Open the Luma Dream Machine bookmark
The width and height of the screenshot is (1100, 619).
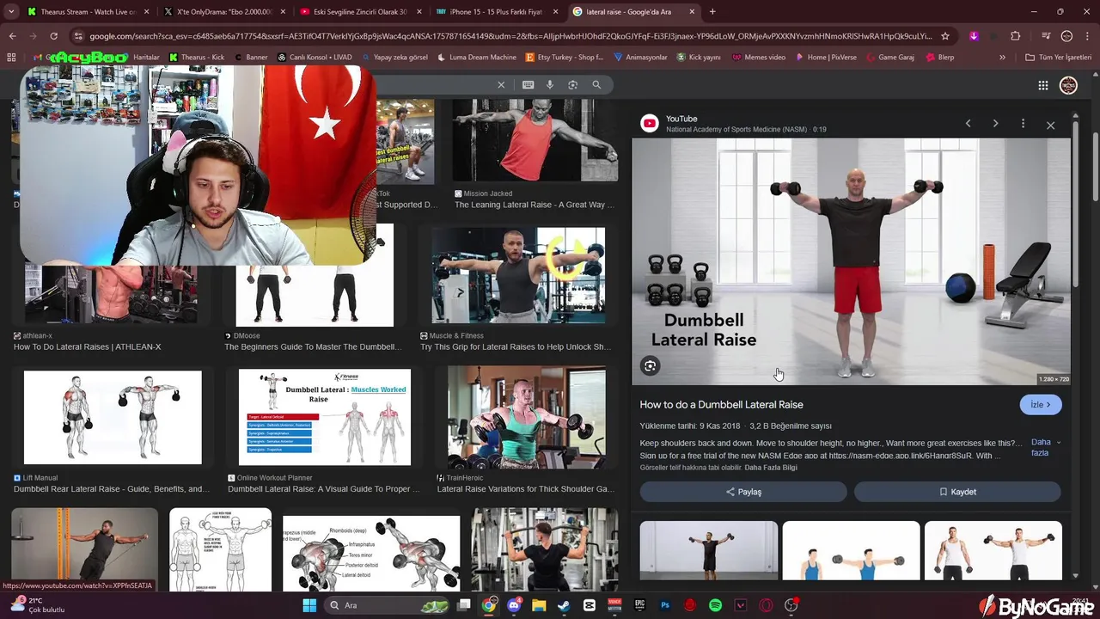[477, 58]
